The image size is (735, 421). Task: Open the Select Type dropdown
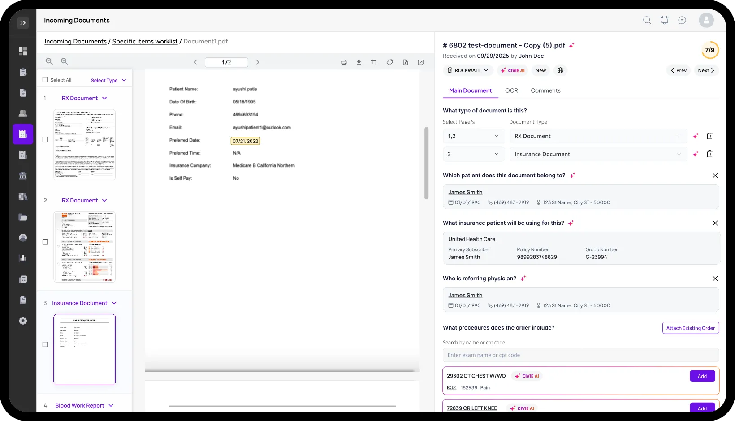[x=108, y=80]
